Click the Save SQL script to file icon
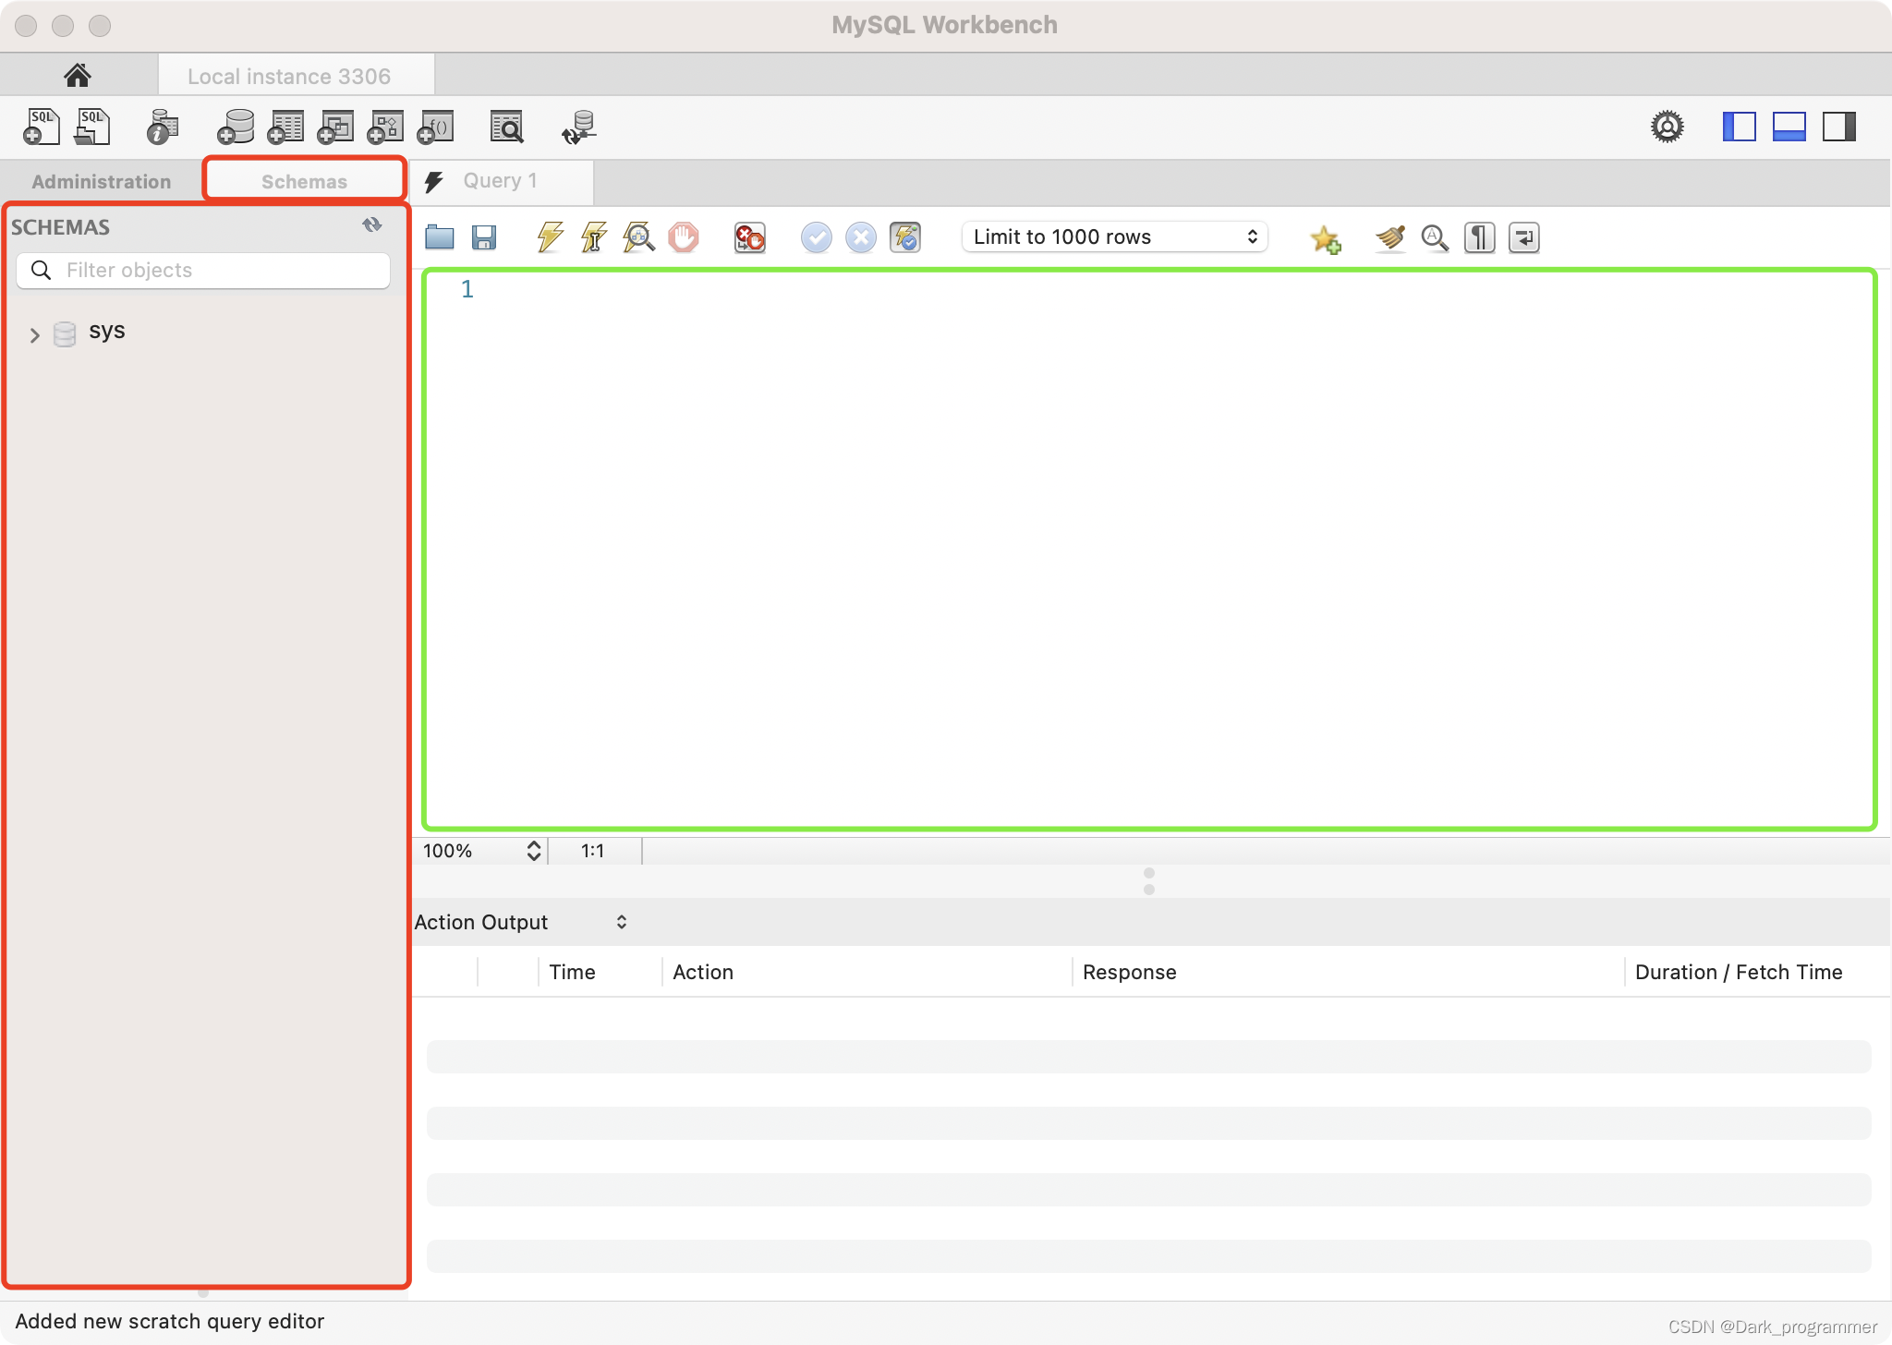 tap(485, 237)
